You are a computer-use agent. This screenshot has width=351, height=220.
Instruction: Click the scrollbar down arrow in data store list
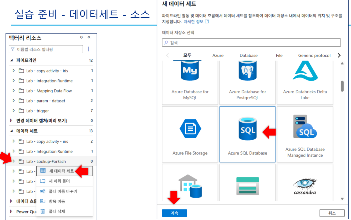[x=342, y=199]
